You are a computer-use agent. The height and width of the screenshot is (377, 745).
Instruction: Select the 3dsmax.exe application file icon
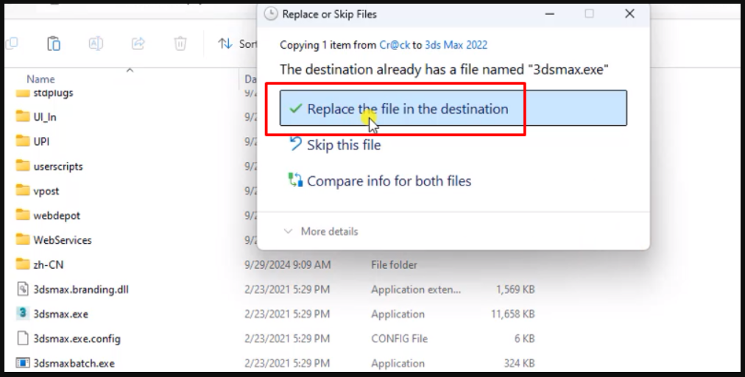point(22,314)
